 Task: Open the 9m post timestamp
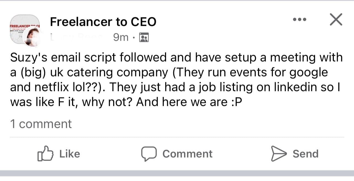[x=121, y=37]
